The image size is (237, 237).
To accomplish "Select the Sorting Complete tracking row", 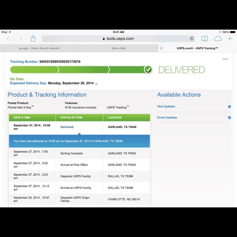I will pos(79,153).
